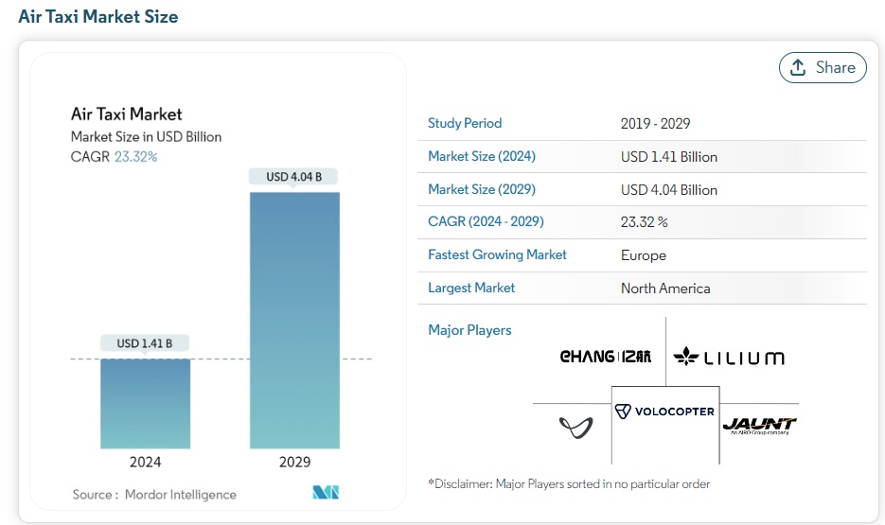This screenshot has height=525, width=885.
Task: Click the Largest Market row label
Action: click(471, 288)
